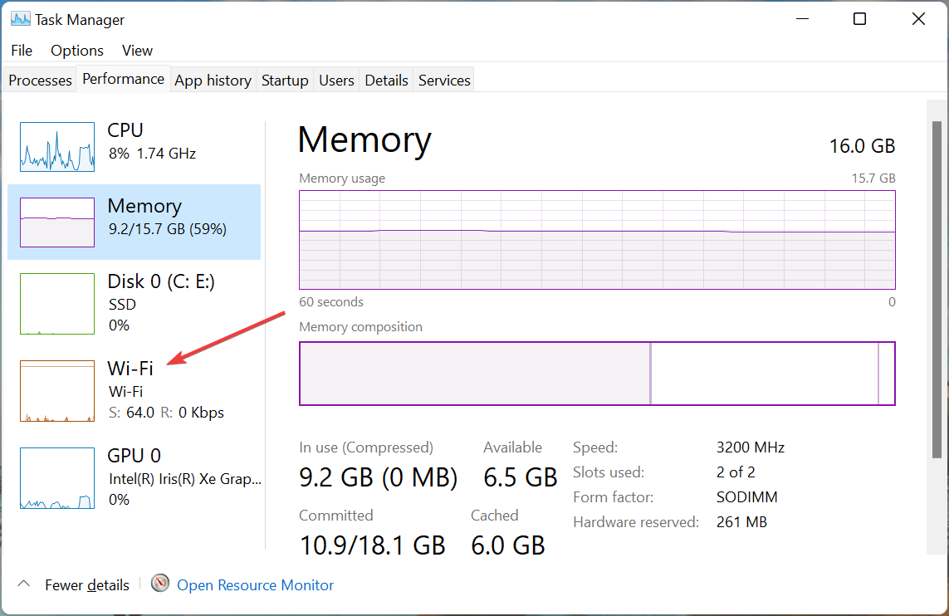Click the Resource Monitor icon
The height and width of the screenshot is (616, 949).
tap(160, 584)
